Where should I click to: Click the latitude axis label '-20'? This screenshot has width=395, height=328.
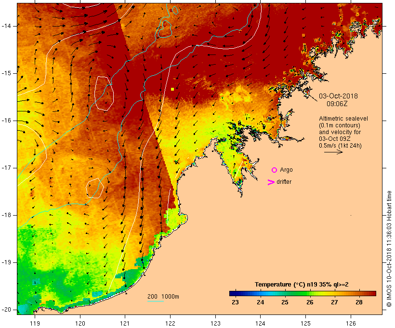point(6,310)
